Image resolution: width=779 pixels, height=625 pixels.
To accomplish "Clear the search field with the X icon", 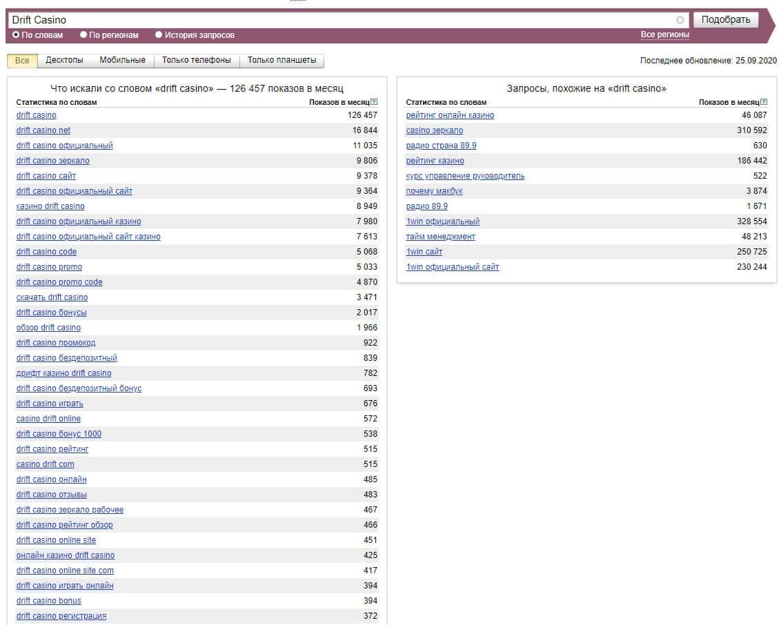I will tap(680, 20).
